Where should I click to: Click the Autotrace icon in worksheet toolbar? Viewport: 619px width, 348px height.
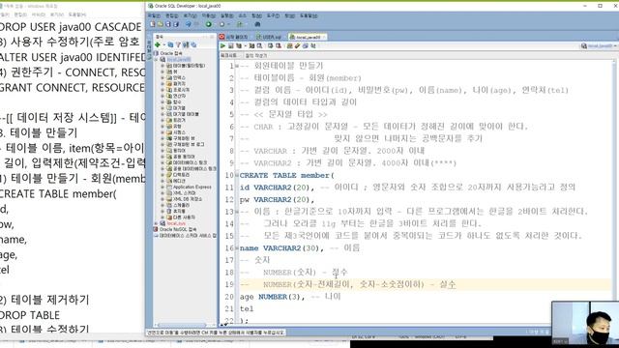coord(251,46)
